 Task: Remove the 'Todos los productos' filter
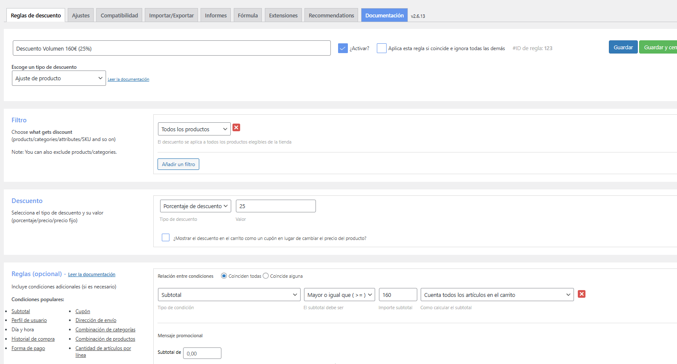pyautogui.click(x=236, y=127)
